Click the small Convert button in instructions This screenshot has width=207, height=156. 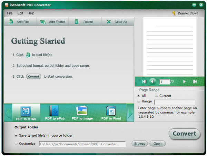click(34, 77)
